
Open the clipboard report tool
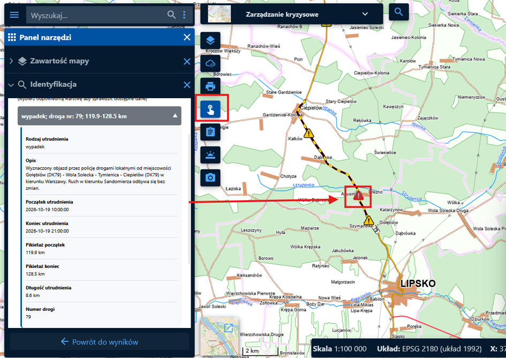pos(210,132)
